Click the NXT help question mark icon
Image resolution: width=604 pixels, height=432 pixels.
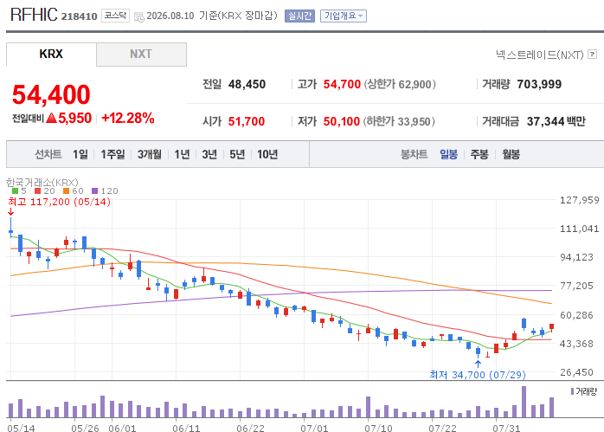point(593,55)
